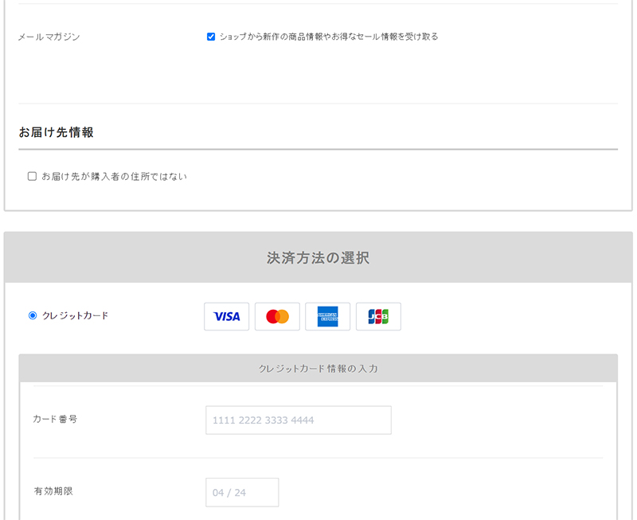
Task: Click the 決済方法の選択 heading
Action: 318,257
